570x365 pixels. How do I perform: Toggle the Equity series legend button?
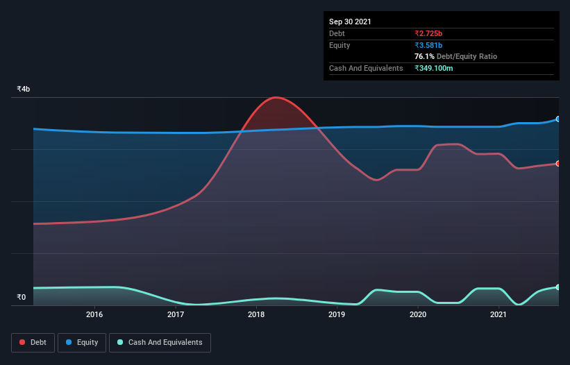82,343
